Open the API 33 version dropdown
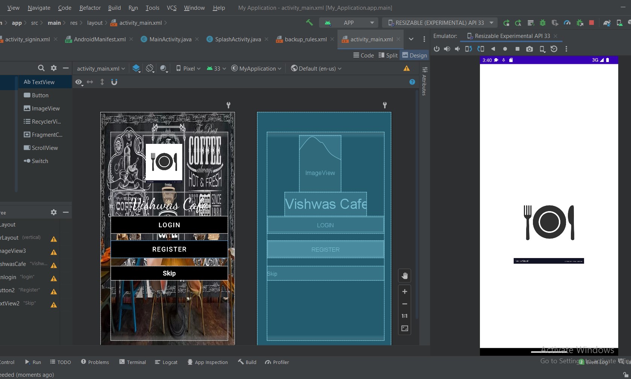 [216, 68]
